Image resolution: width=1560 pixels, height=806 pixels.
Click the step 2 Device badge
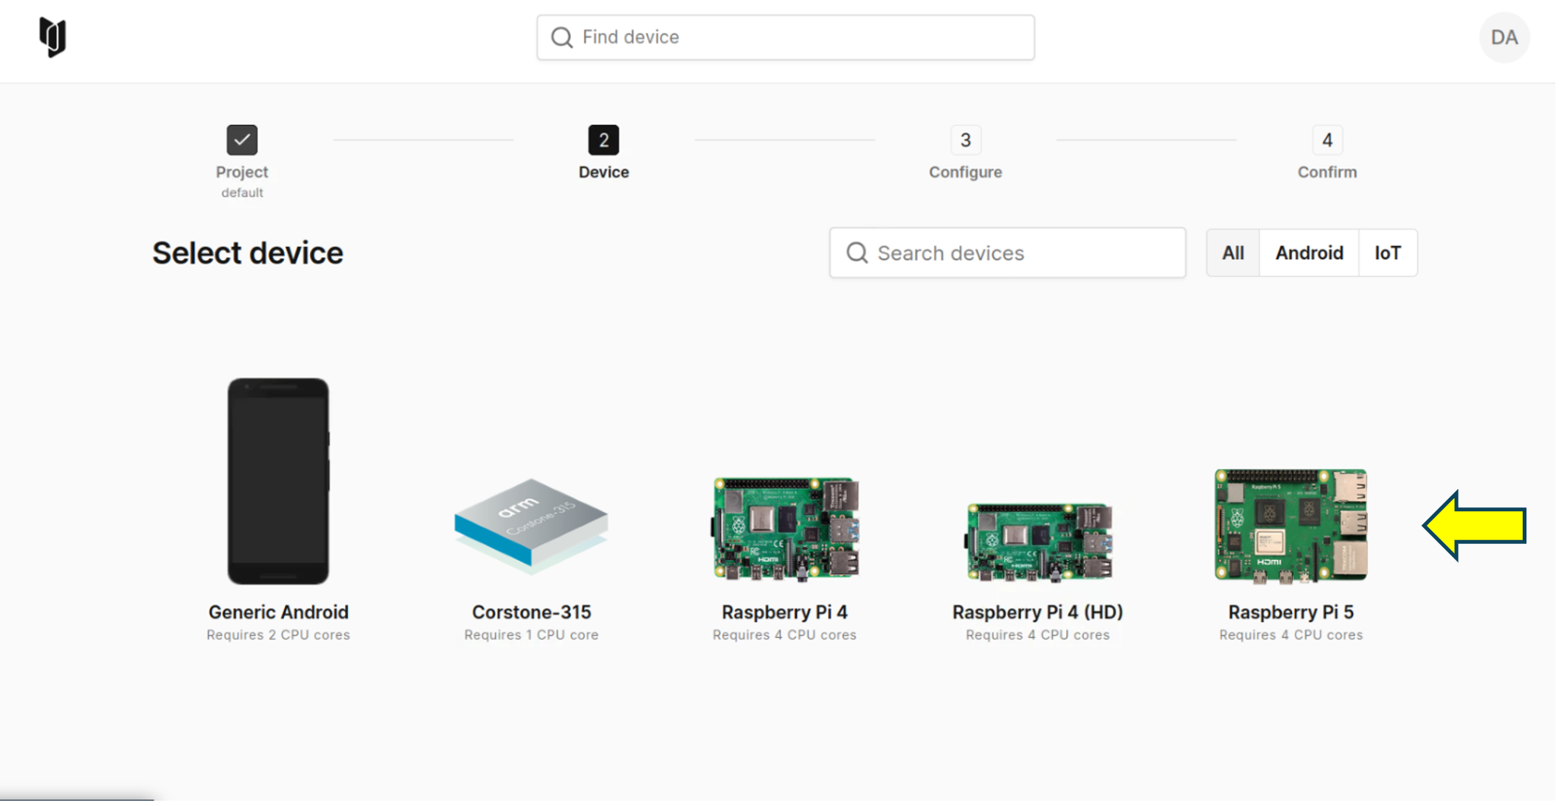(603, 139)
